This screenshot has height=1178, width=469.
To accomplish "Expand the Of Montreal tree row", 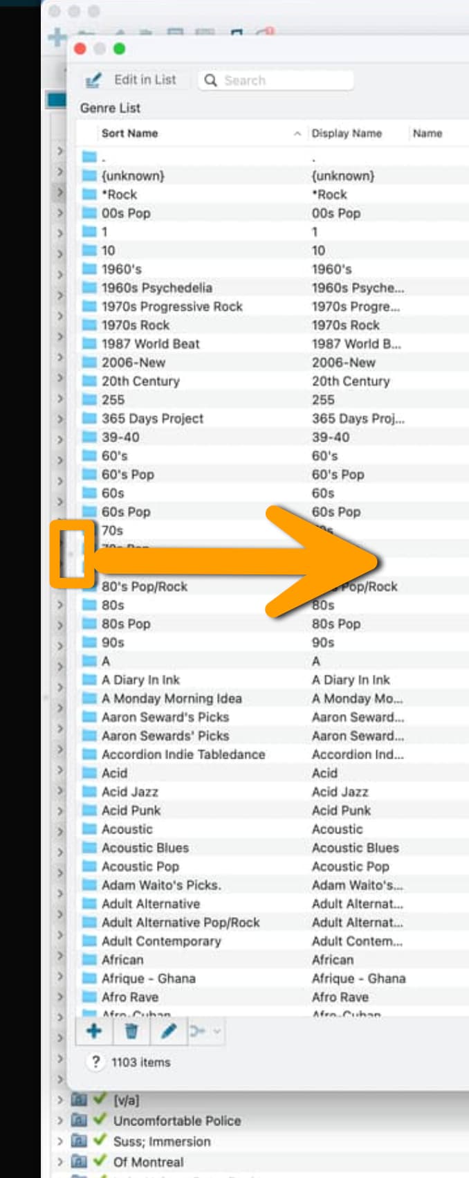I will tap(60, 1162).
